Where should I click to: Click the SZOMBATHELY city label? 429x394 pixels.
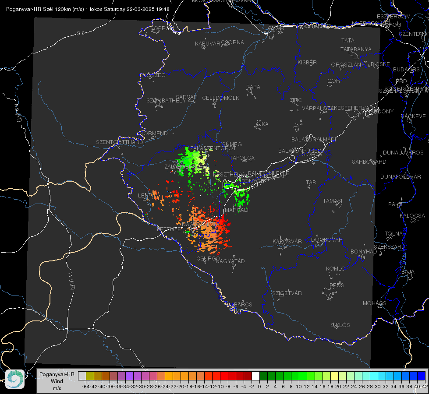(x=166, y=101)
